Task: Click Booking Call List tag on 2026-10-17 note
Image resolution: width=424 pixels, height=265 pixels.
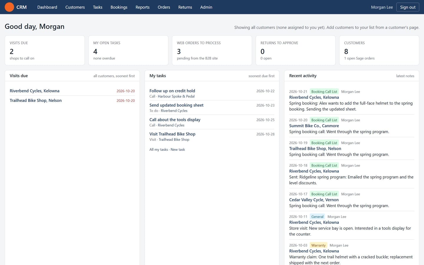Action: click(x=324, y=194)
